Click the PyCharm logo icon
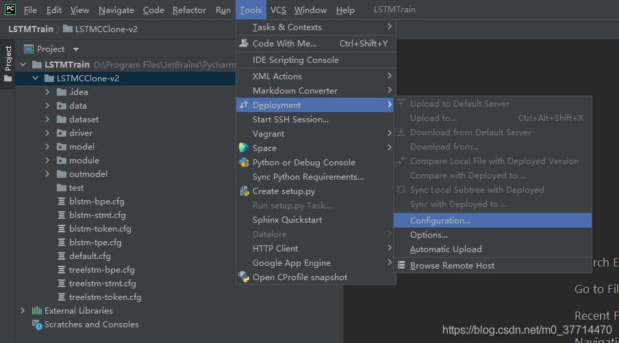The height and width of the screenshot is (343, 619). point(10,10)
